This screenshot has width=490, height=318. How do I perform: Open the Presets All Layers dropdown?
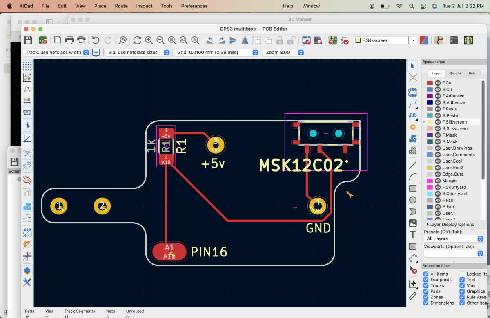(454, 238)
